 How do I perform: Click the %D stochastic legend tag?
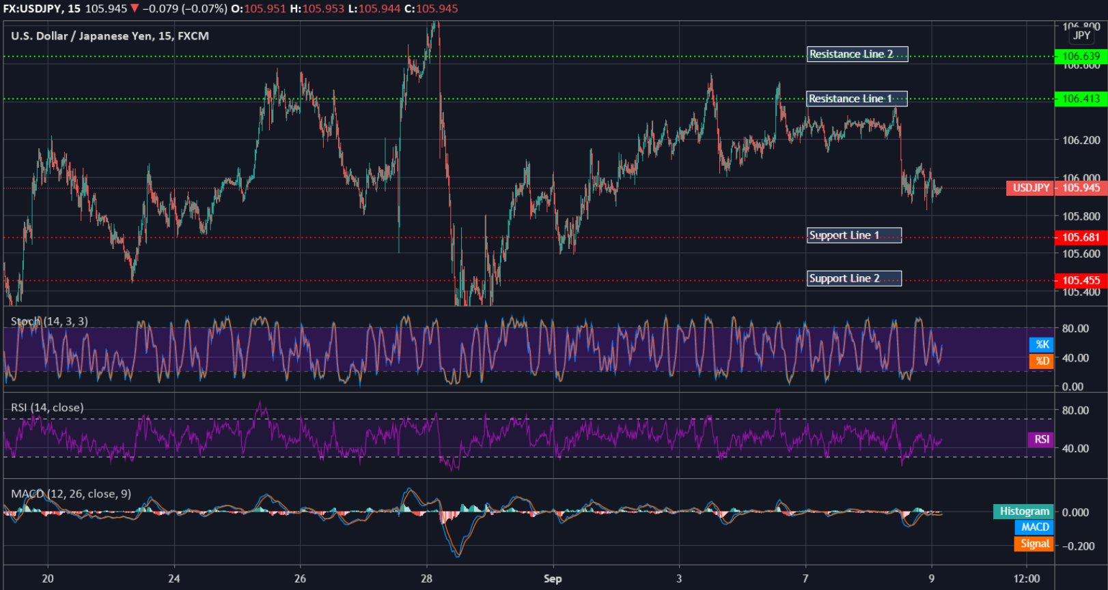pos(1042,361)
